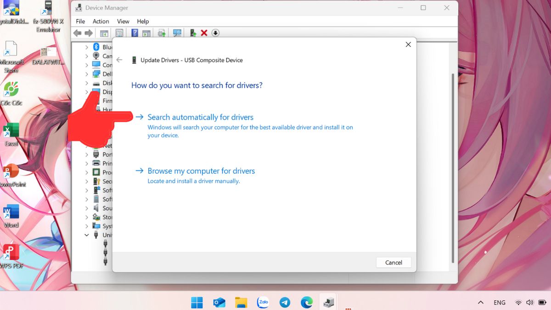Open the fx-580VN X Emulator desktop icon
This screenshot has width=551, height=310.
pos(48,16)
